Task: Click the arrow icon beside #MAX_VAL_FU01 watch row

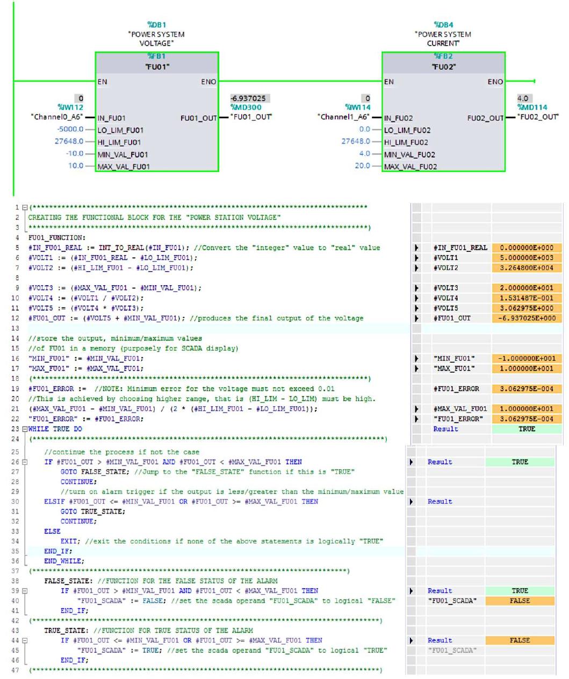Action: tap(416, 409)
